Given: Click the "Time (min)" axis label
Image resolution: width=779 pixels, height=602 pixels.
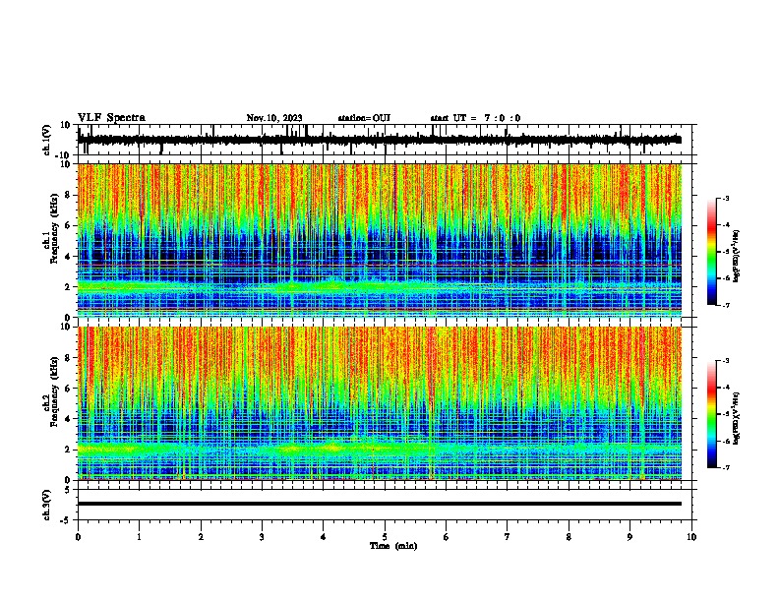Looking at the screenshot, I should (393, 546).
